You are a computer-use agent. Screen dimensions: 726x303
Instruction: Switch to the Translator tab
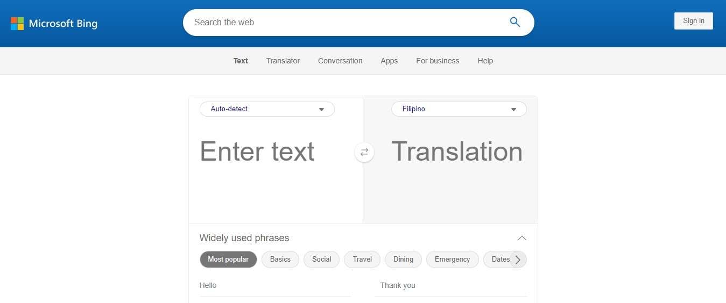coord(283,61)
